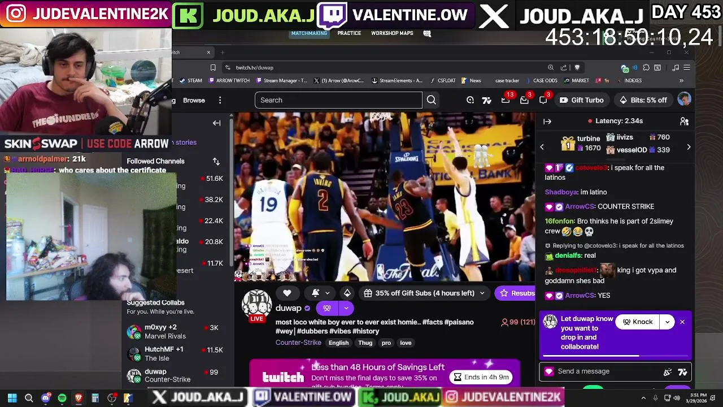Click the browser zoom magnifier icon
Viewport: 723px width, 407px height.
551,68
